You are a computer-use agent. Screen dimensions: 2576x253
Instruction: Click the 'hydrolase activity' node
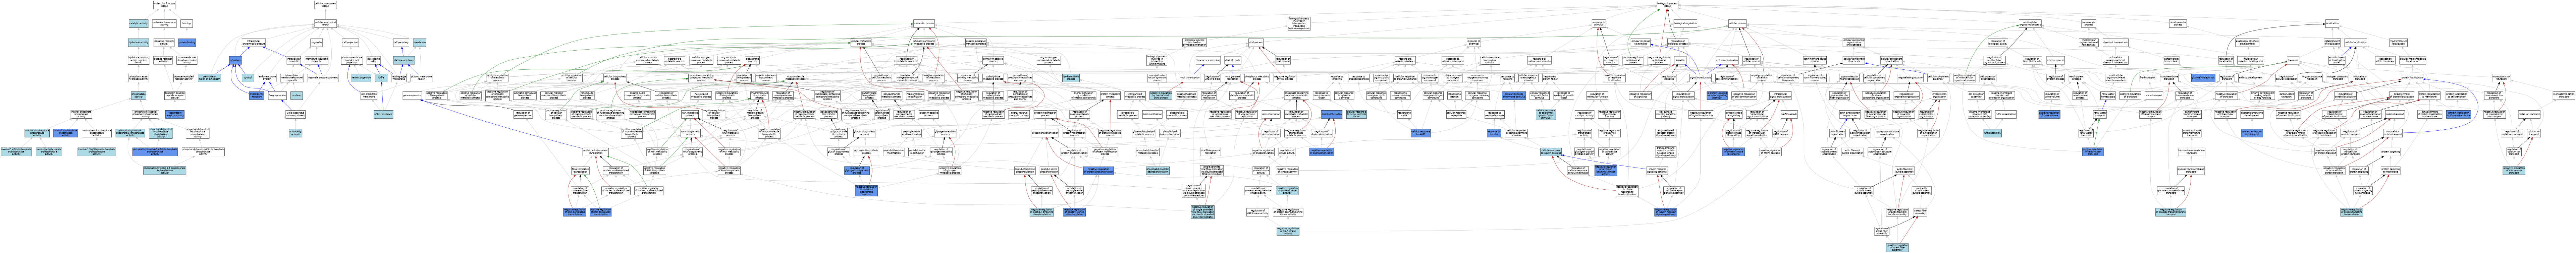click(x=138, y=42)
